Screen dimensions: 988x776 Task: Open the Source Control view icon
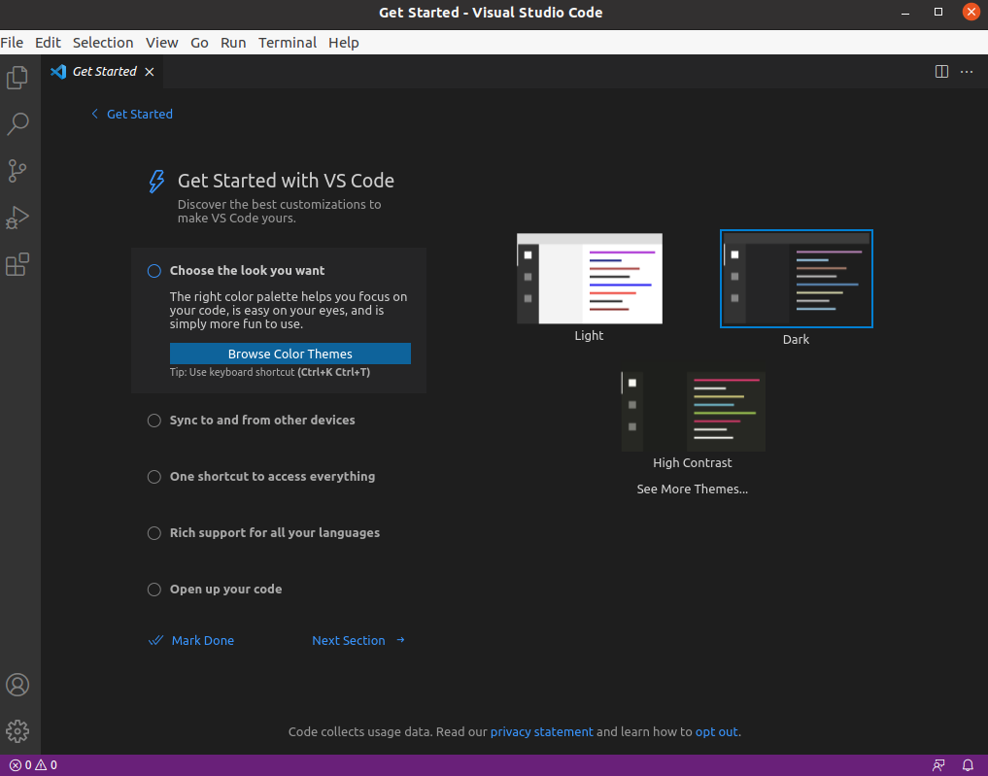coord(17,171)
